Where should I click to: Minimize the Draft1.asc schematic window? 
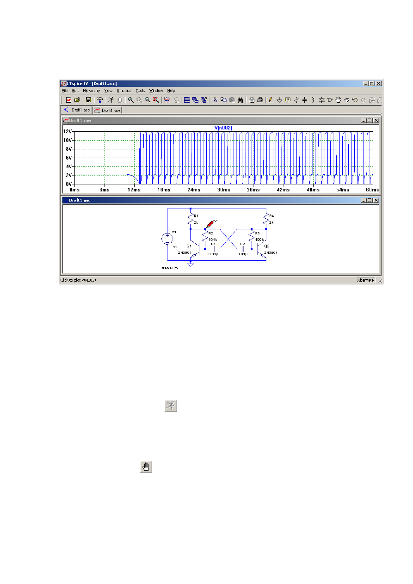coord(364,200)
